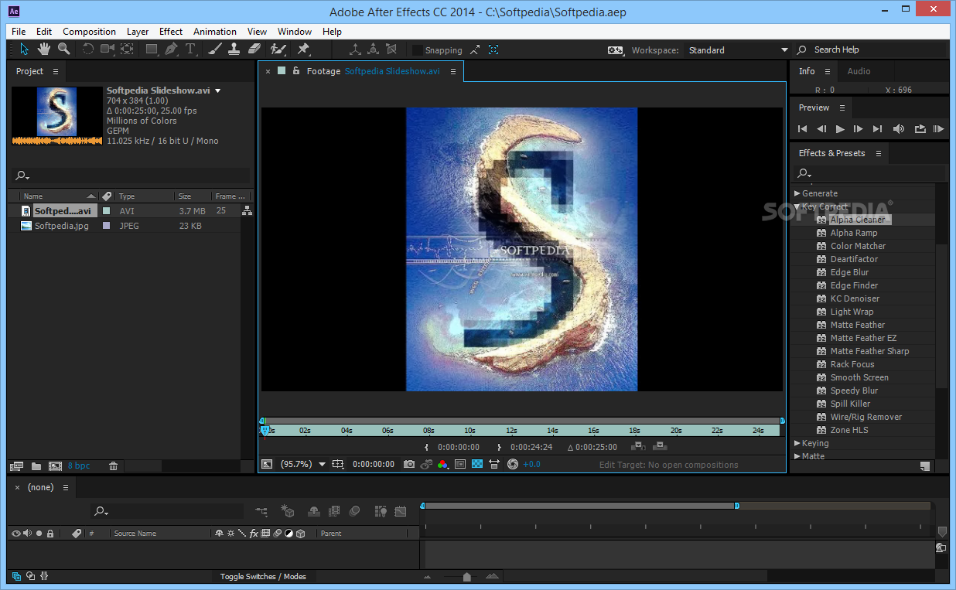Select the Unified Camera tool

[108, 49]
